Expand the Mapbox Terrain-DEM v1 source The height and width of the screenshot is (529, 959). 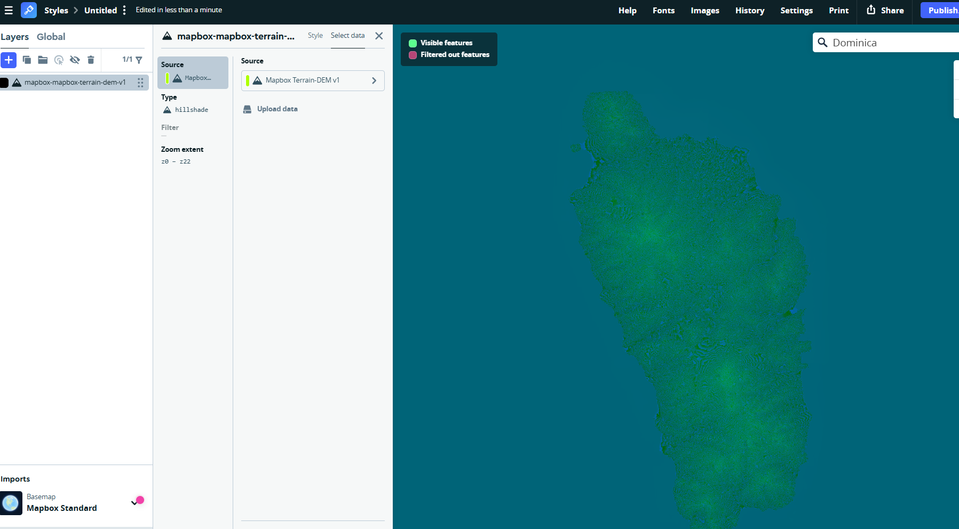(x=374, y=80)
